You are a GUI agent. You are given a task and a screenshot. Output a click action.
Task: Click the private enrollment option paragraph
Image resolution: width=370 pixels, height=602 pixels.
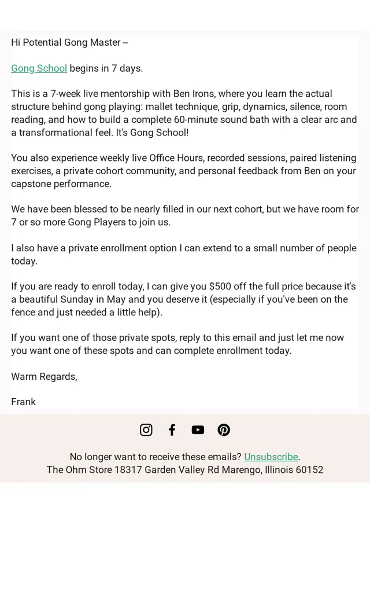pos(184,255)
